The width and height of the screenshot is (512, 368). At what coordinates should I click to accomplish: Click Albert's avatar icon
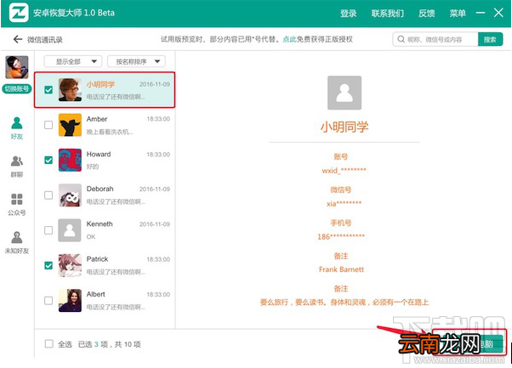click(70, 301)
